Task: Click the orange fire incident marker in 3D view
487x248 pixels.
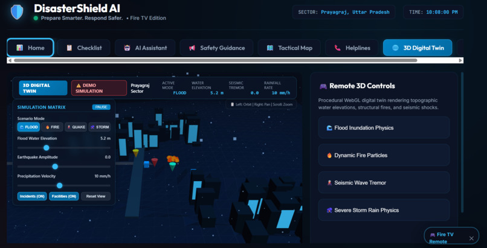Action: (x=173, y=159)
